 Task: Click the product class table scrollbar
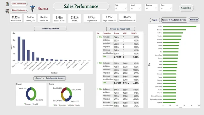tap(143, 57)
